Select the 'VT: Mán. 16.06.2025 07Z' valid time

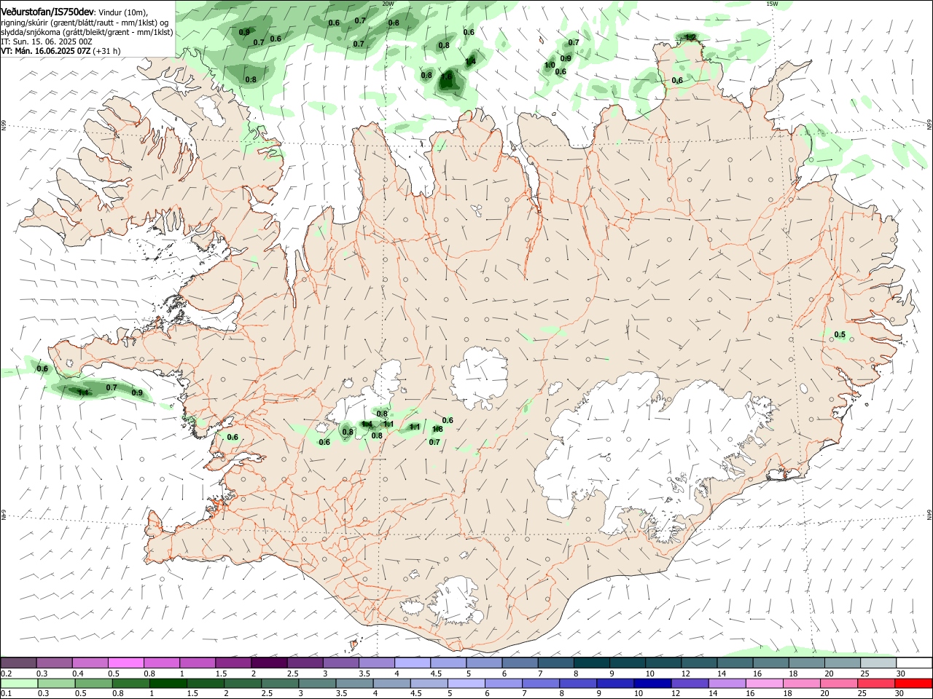click(x=45, y=51)
